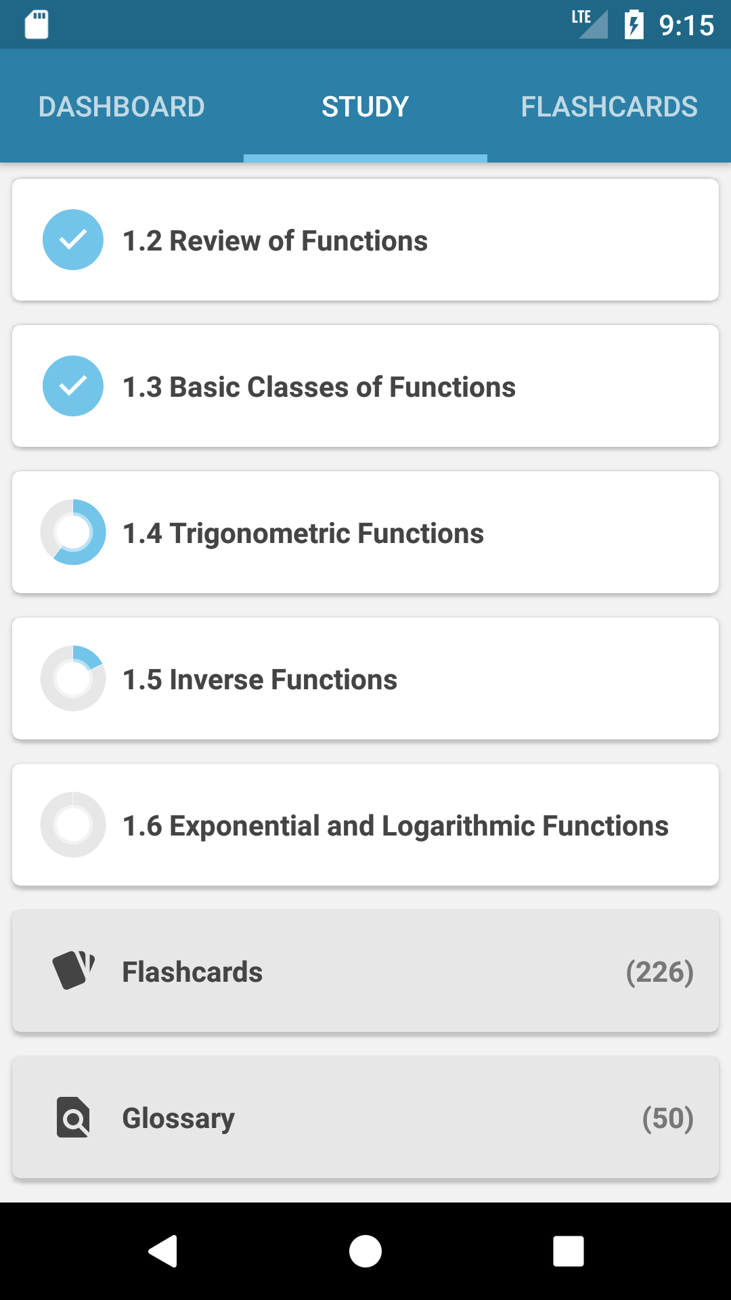The image size is (731, 1300).
Task: Open the Flashcards list with 226 cards
Action: coord(365,971)
